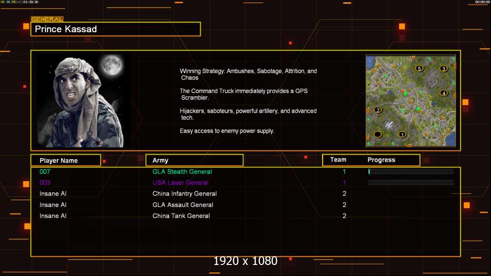Click China Tank General army entry
Viewport: 491px width, 276px height.
[x=181, y=216]
